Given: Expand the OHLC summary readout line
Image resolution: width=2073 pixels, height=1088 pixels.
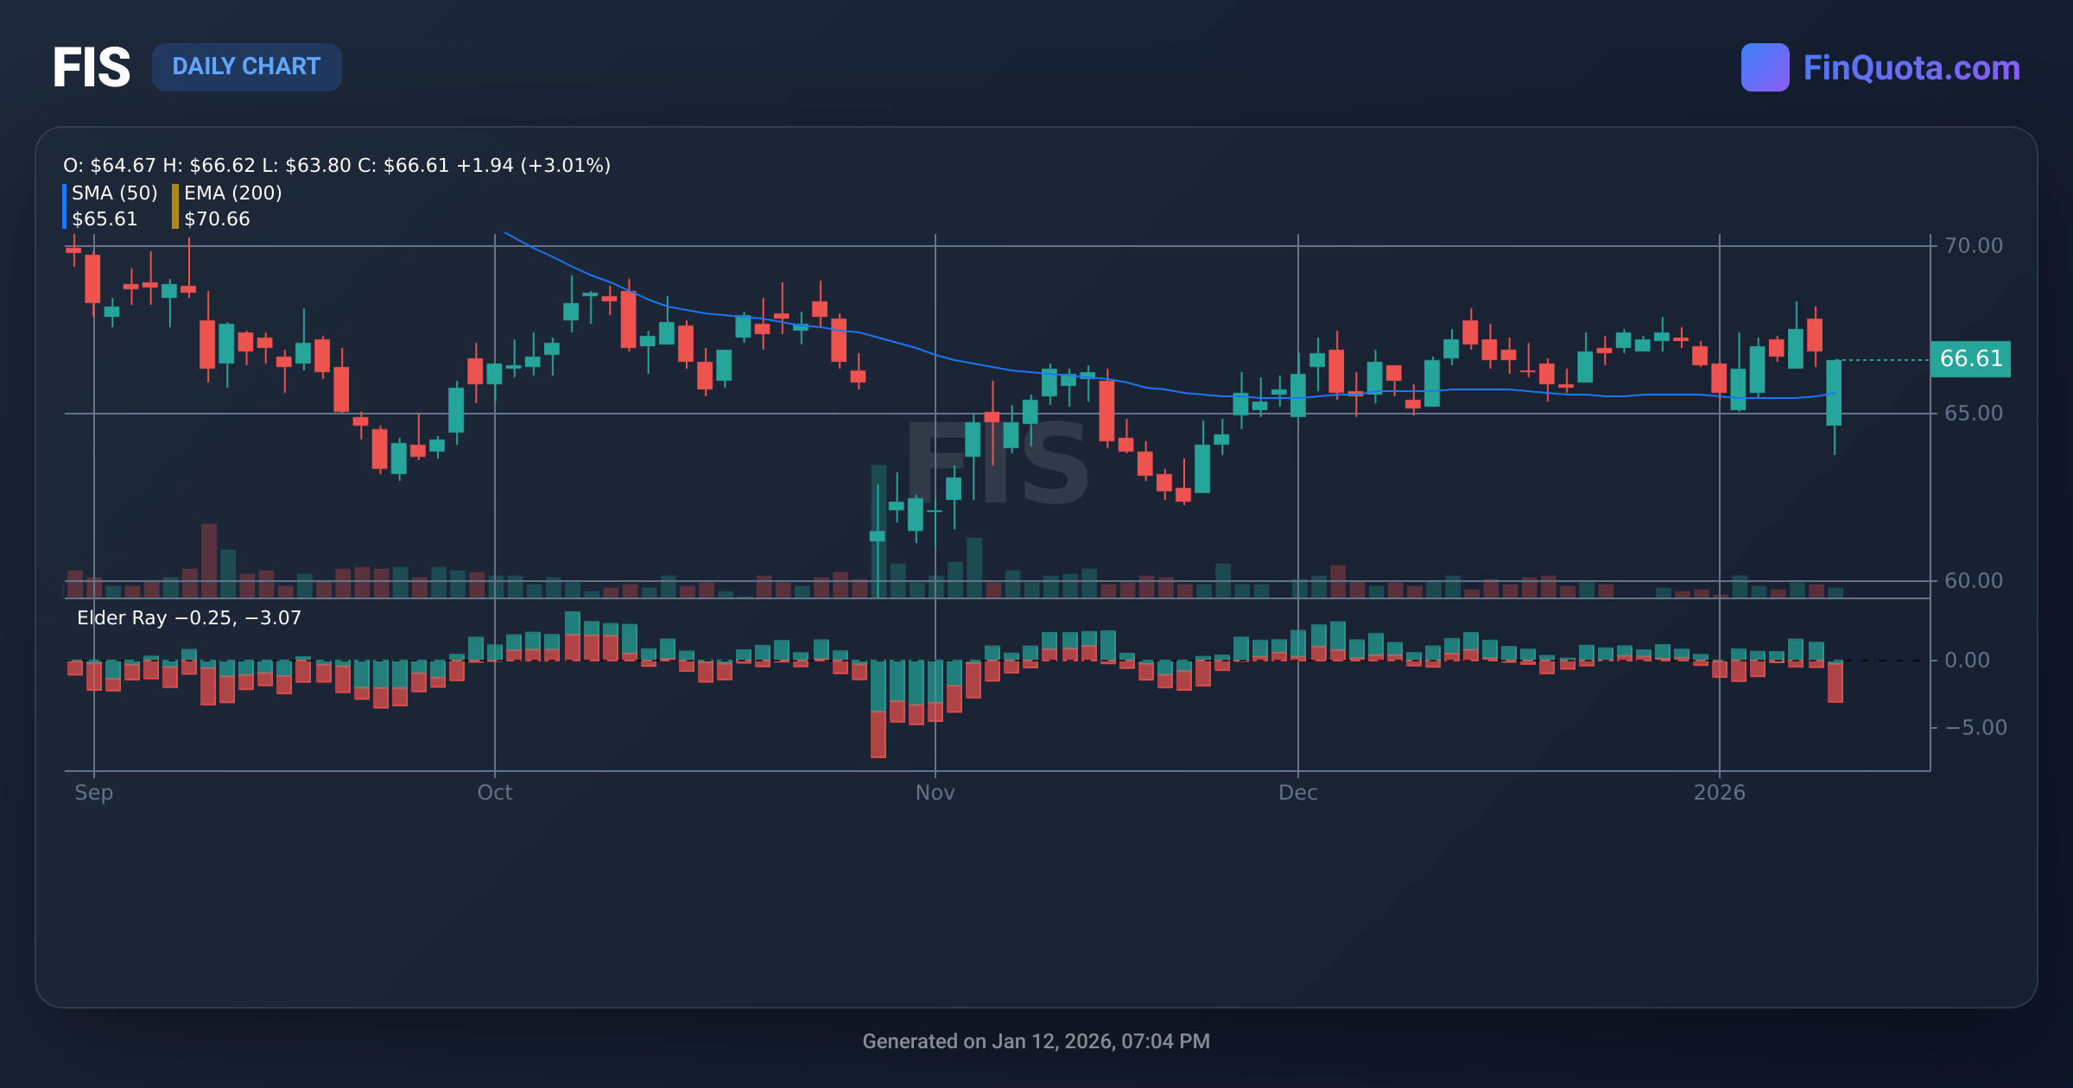Looking at the screenshot, I should [337, 165].
